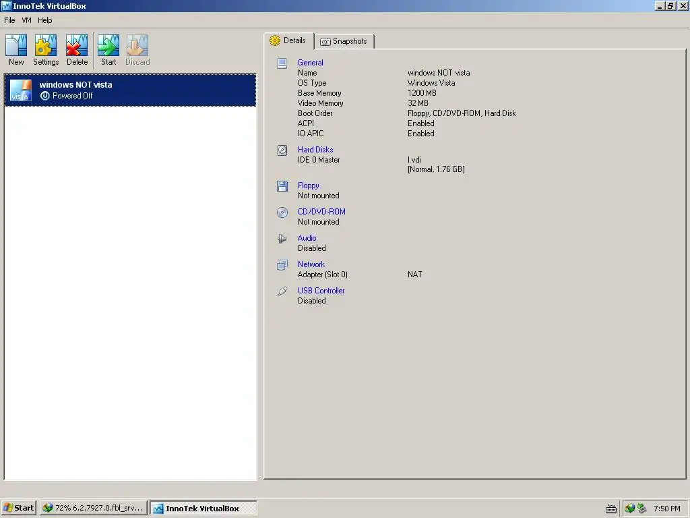
Task: Open the Help menu
Action: [45, 20]
